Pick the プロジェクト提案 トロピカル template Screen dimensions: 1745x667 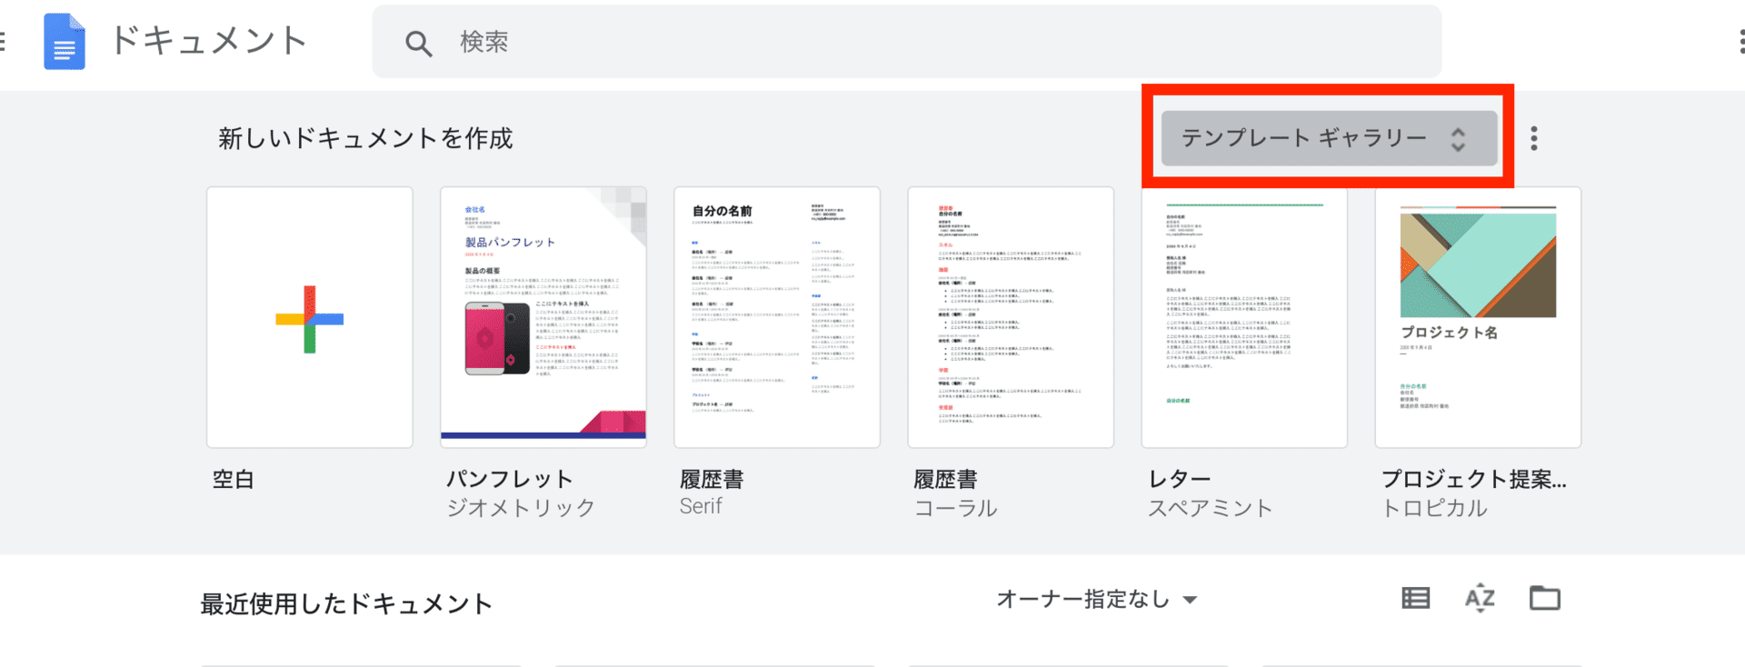1478,317
